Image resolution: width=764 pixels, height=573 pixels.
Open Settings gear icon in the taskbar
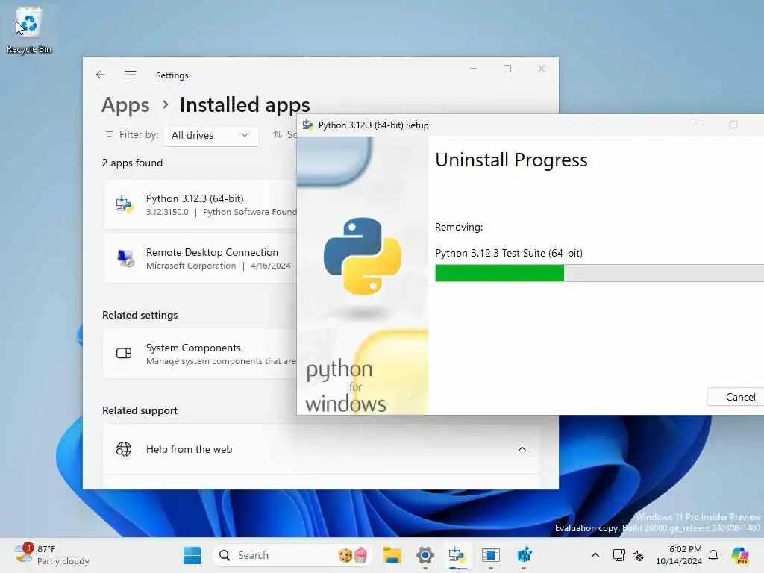pyautogui.click(x=425, y=555)
